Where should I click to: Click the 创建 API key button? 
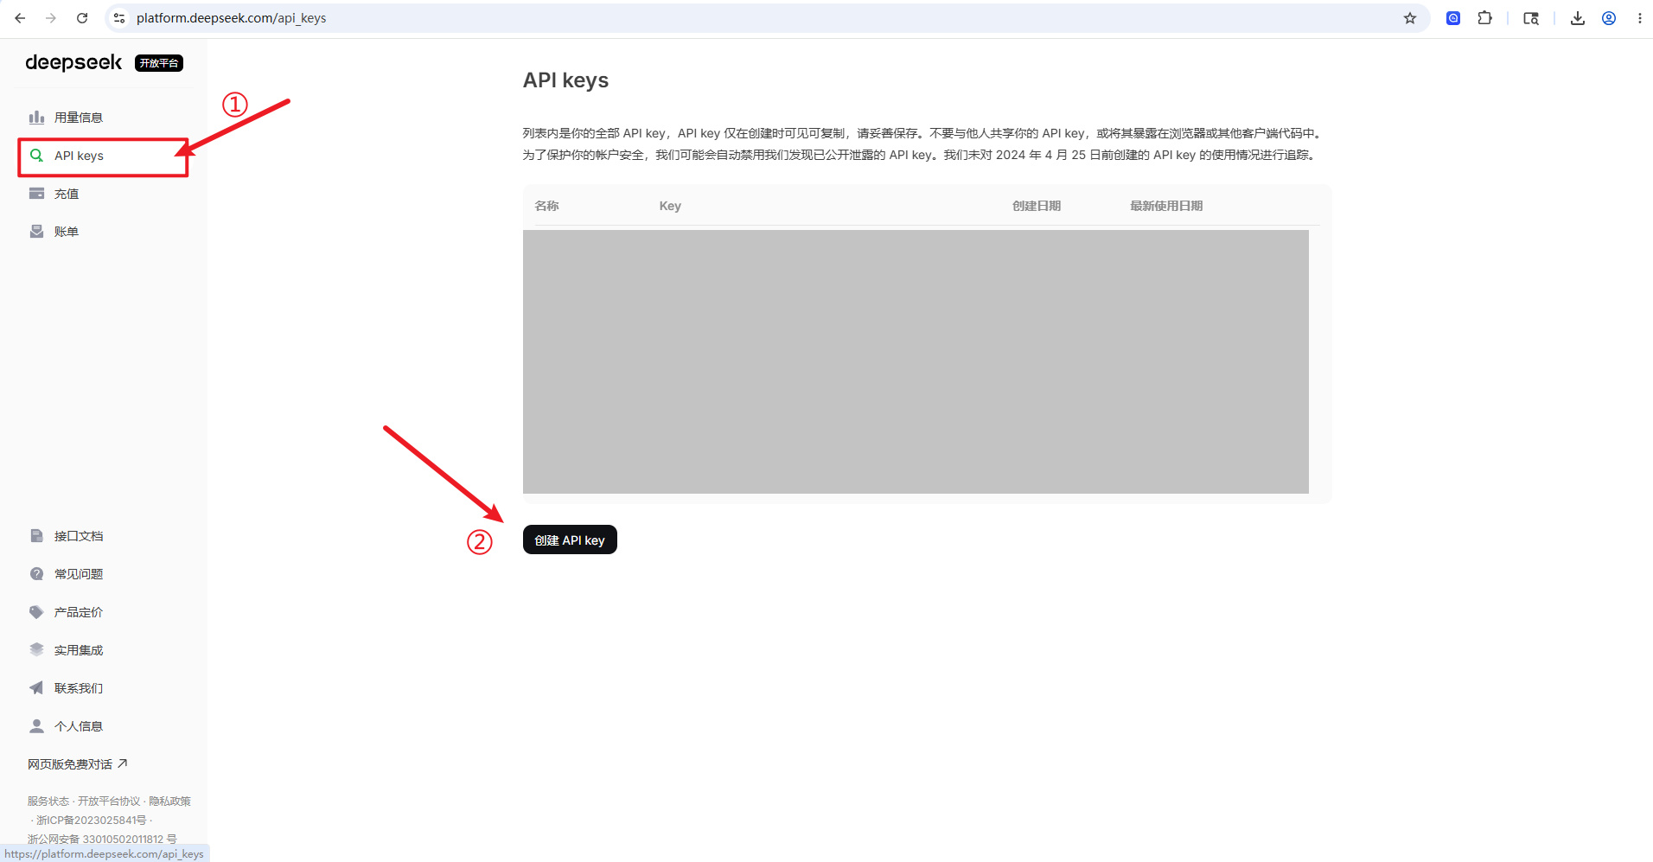[570, 540]
